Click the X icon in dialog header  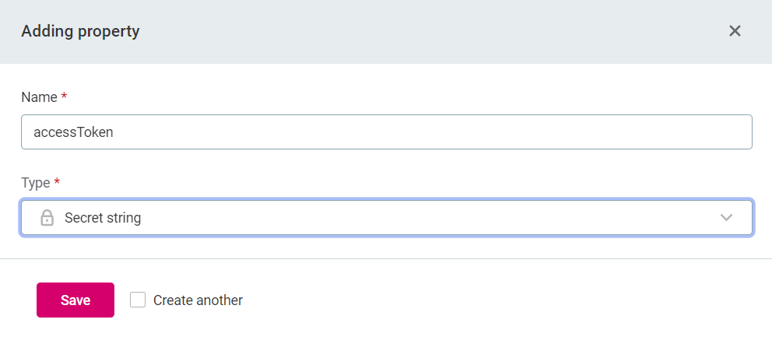coord(735,31)
